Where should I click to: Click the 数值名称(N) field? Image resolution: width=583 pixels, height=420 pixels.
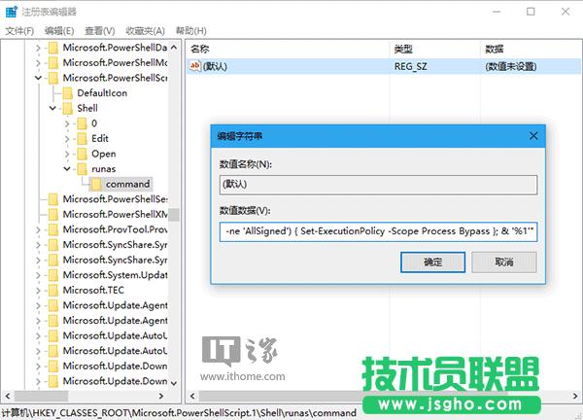(x=378, y=185)
